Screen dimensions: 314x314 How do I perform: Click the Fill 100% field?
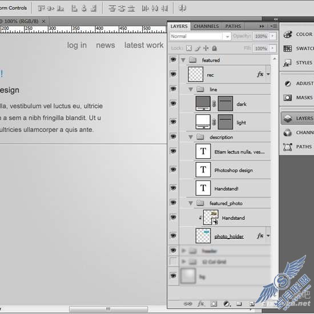261,49
